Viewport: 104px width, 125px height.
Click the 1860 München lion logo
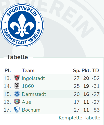[x=17, y=86]
